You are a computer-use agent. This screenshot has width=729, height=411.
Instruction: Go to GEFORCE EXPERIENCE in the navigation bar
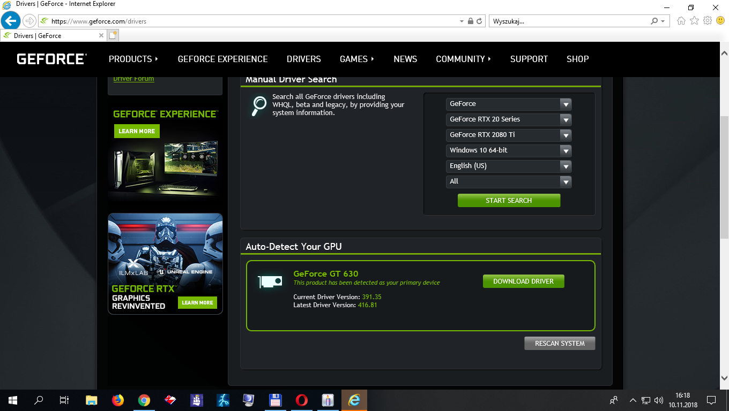coord(223,59)
